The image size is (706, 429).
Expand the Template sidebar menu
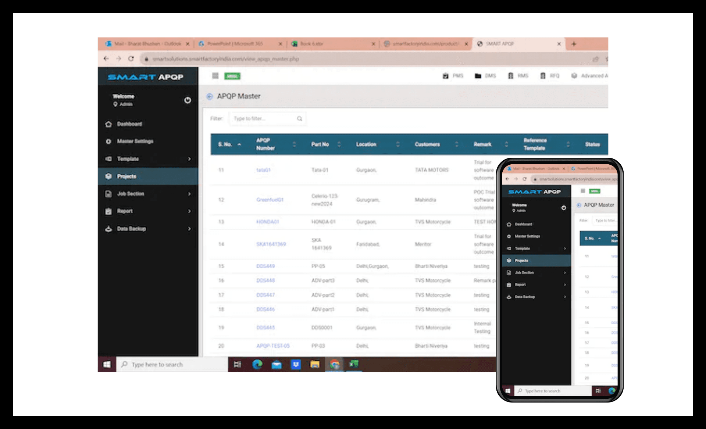pos(128,159)
